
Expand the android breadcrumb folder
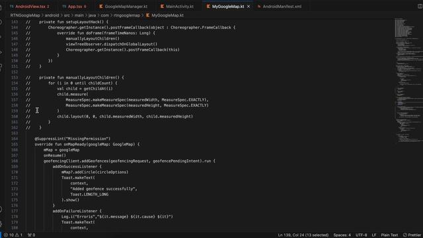(x=52, y=15)
